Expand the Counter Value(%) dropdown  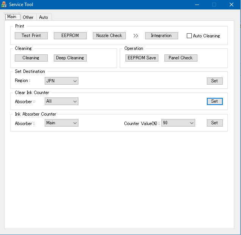tap(178, 123)
